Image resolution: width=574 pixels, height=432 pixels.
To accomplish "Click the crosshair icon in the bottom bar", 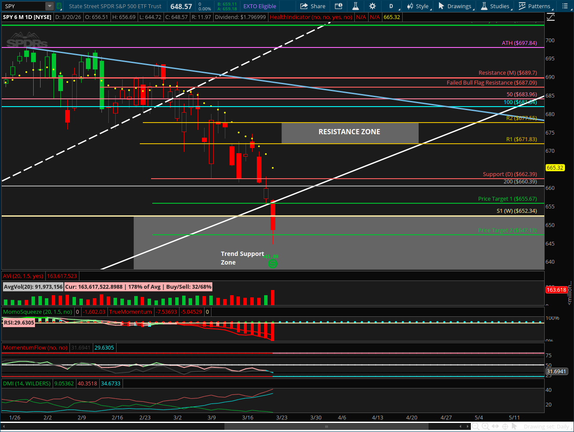I will click(x=505, y=426).
